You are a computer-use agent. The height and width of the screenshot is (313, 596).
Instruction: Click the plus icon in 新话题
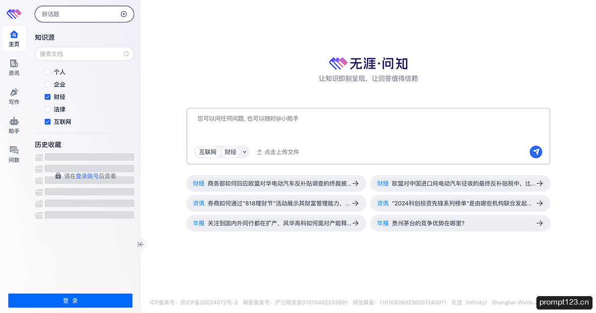[124, 14]
